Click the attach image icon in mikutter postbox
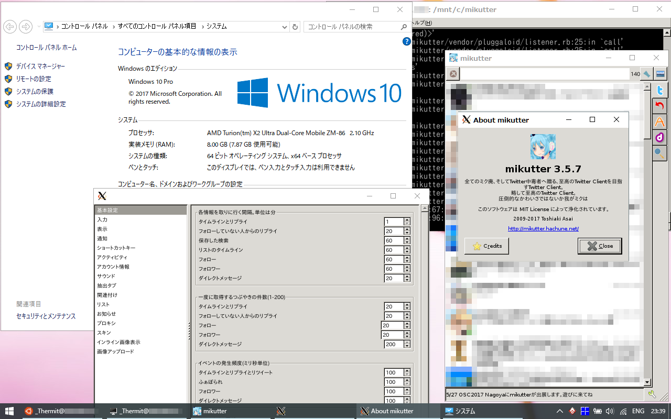671x419 pixels. click(660, 74)
